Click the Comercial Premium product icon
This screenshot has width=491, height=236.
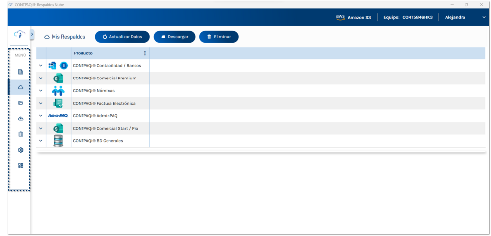coord(58,78)
